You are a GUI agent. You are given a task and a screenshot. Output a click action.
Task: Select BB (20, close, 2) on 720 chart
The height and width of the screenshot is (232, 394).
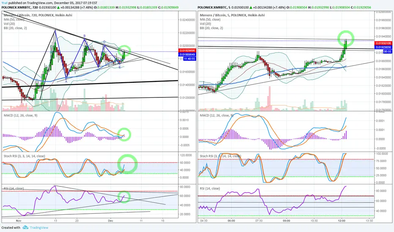click(x=15, y=28)
